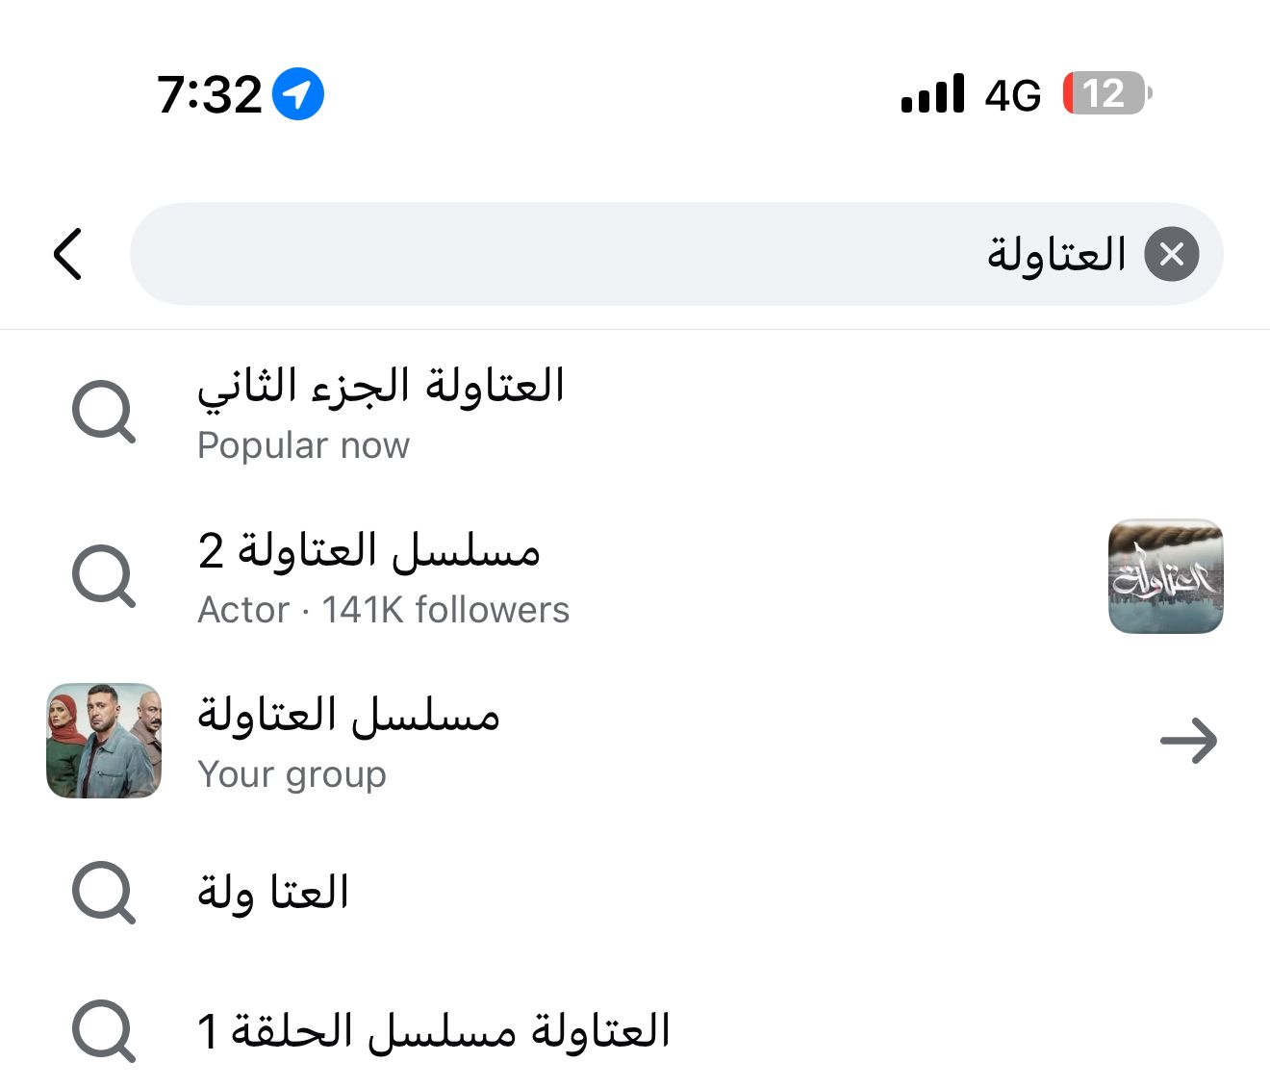Tap the battery level indicator
The image size is (1270, 1087).
[x=1105, y=94]
